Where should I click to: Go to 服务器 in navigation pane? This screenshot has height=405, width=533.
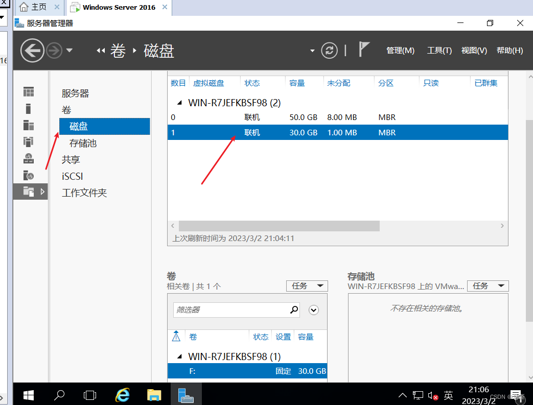76,93
